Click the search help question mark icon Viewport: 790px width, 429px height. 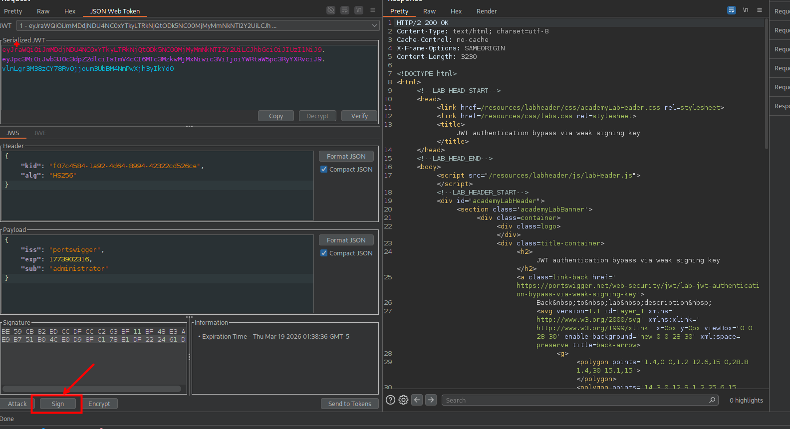click(x=391, y=400)
